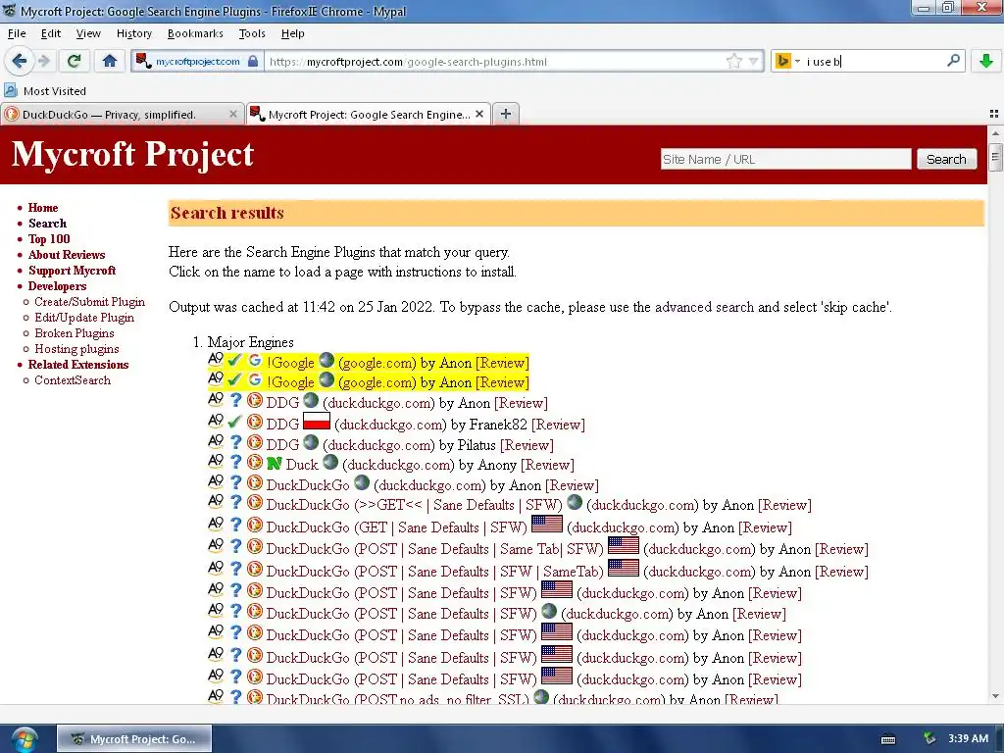Click the Site Name / URL input field

coord(785,160)
